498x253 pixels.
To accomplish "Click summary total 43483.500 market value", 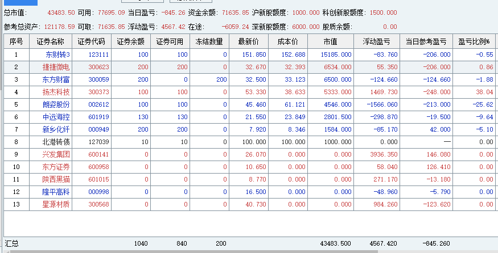I will tap(335, 243).
